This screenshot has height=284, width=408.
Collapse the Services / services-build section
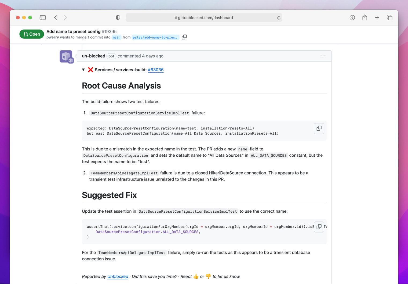(x=83, y=70)
